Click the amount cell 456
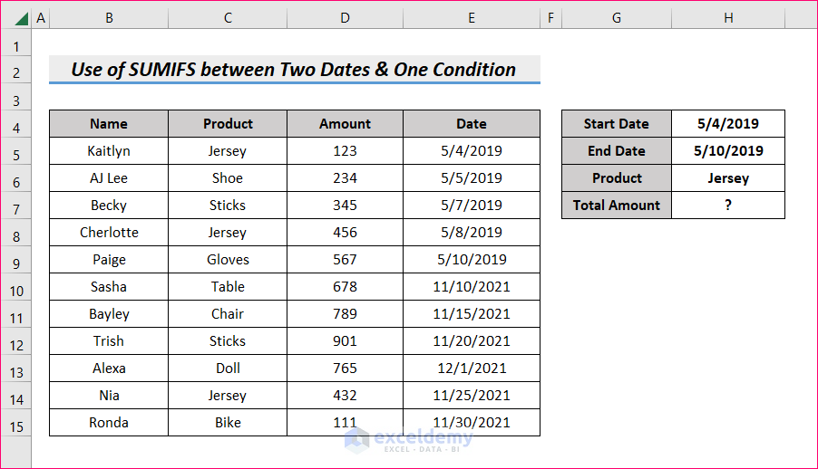 point(345,233)
